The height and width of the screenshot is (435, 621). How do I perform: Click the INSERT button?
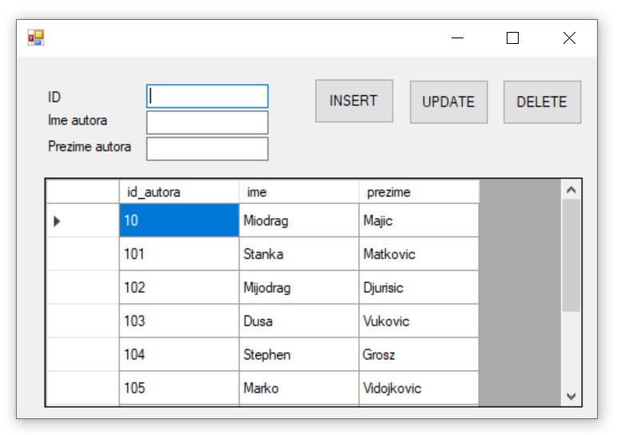(353, 101)
